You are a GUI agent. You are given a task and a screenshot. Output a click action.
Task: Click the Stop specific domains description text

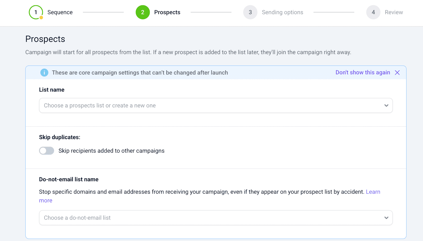(202, 192)
